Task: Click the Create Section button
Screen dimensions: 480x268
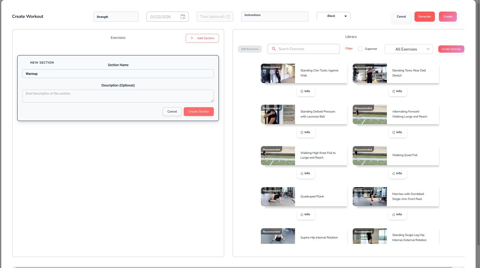Action: pos(199,112)
